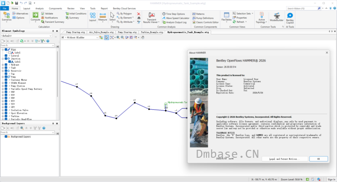The width and height of the screenshot is (337, 182).
Task: Click the Active Topology tool
Action: 261,18
